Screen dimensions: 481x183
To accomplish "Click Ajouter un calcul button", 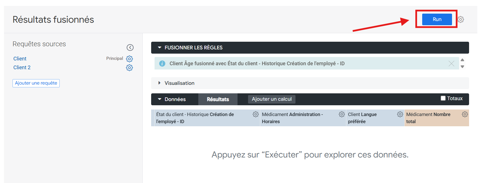I will click(x=272, y=99).
